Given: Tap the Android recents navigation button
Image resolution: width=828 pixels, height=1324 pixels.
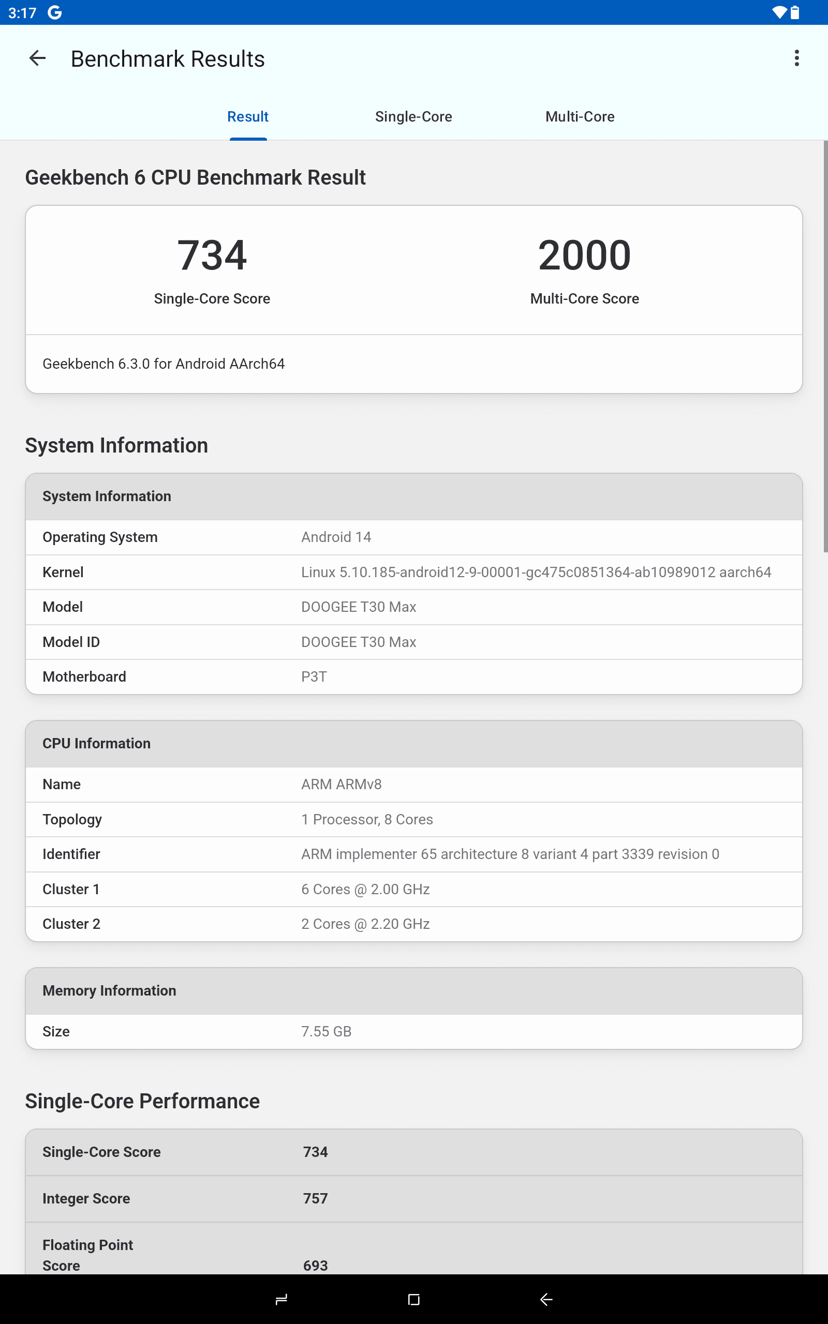Looking at the screenshot, I should click(282, 1299).
